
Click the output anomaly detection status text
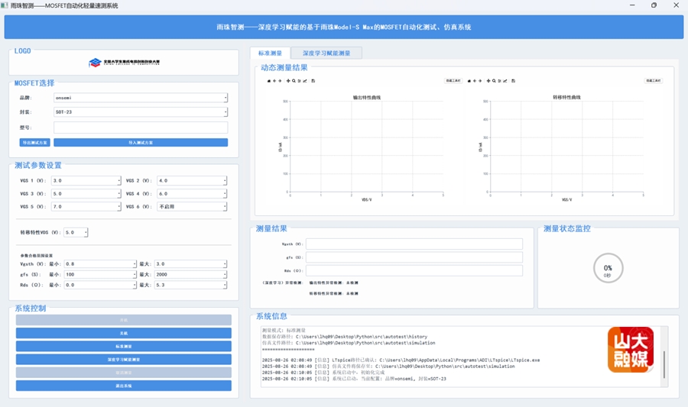[333, 283]
